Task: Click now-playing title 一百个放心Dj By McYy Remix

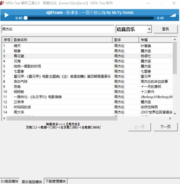Action: (108, 13)
